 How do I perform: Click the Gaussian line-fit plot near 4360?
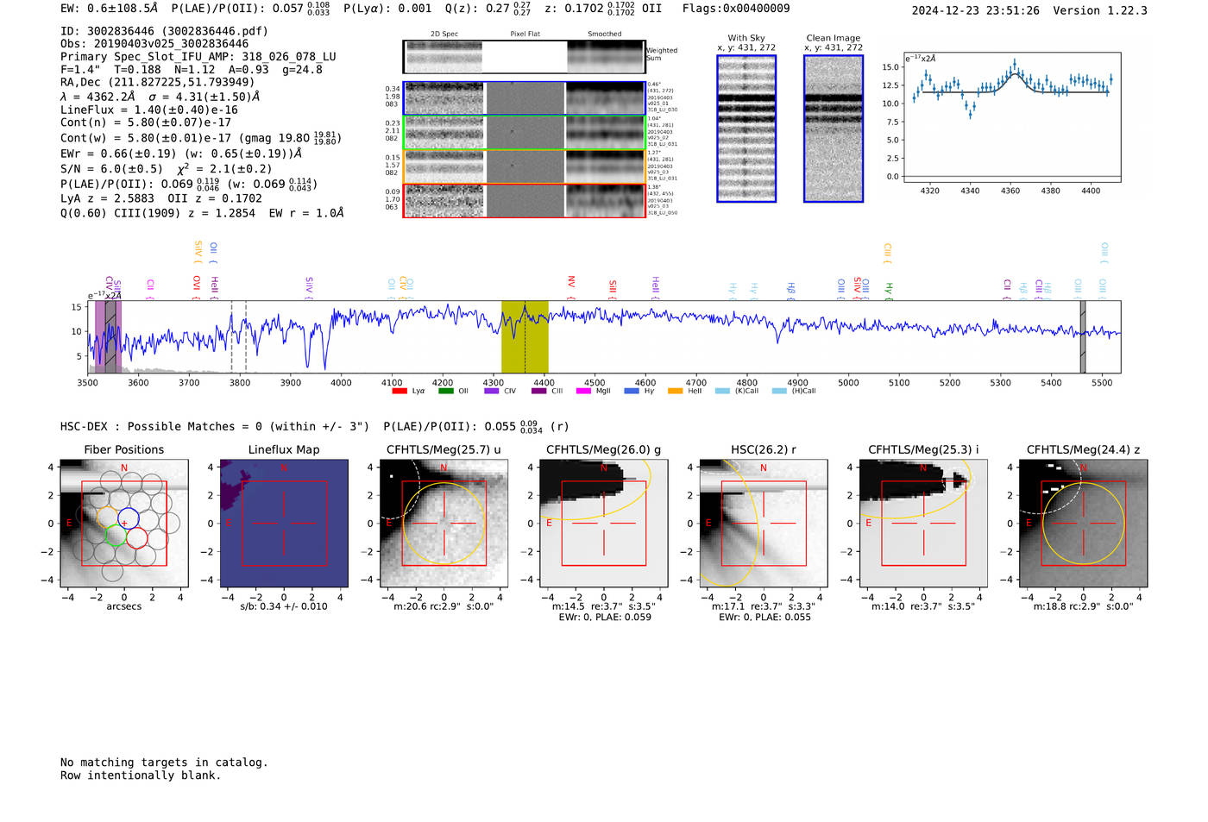1012,116
